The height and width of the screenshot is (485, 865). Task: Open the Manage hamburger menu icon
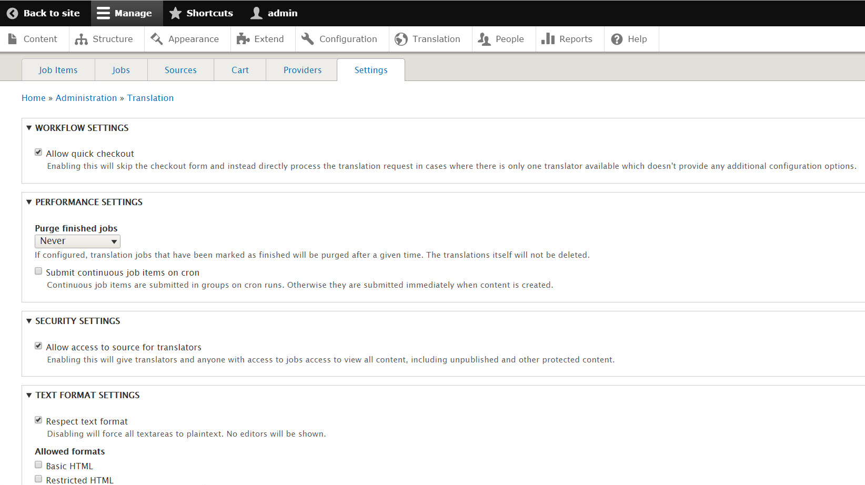(x=103, y=13)
